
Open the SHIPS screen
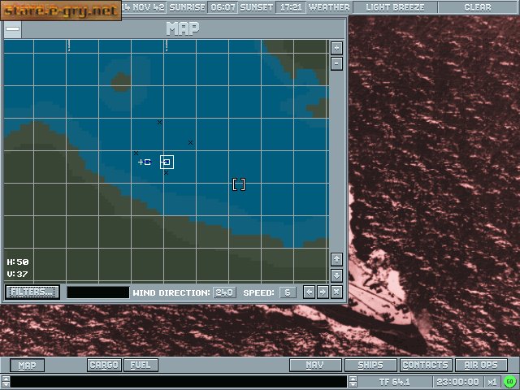click(370, 365)
